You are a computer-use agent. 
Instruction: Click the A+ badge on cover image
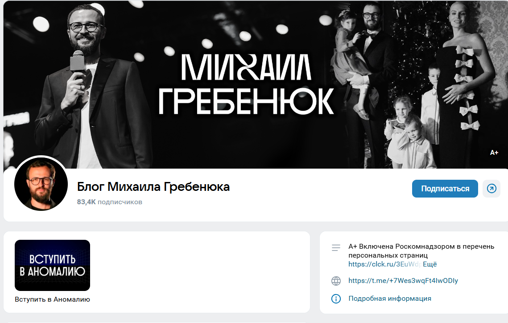[x=494, y=153]
